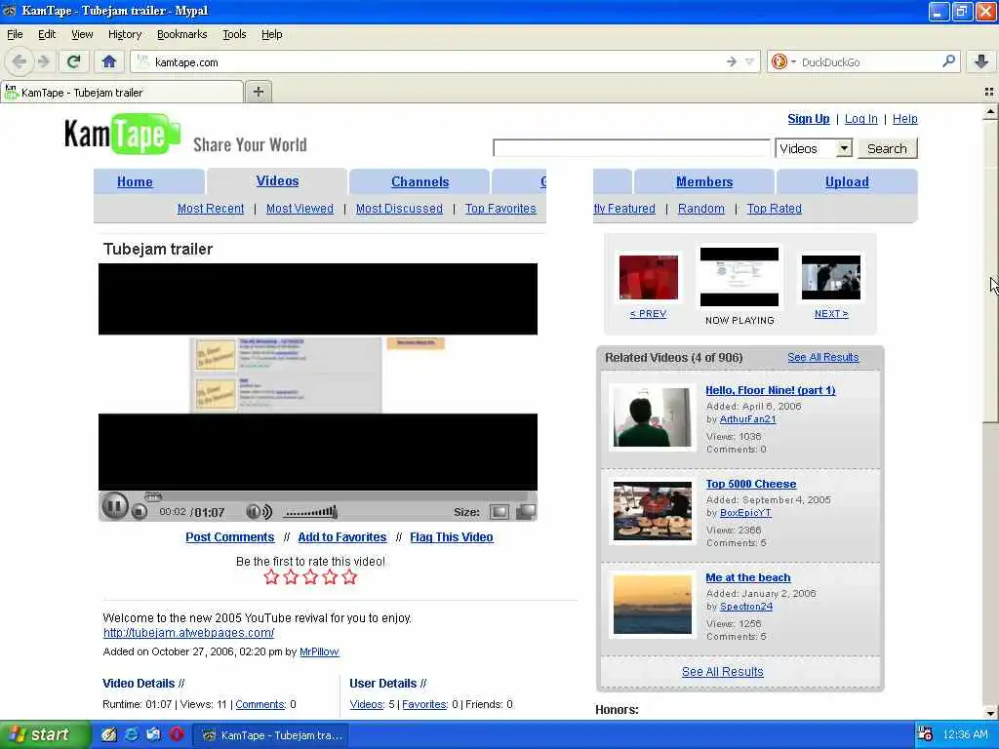
Task: Click Flag This Video link
Action: (451, 537)
